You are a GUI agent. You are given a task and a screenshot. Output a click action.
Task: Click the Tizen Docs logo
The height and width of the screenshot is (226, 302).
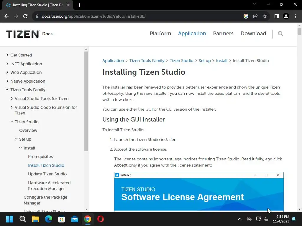pyautogui.click(x=29, y=34)
